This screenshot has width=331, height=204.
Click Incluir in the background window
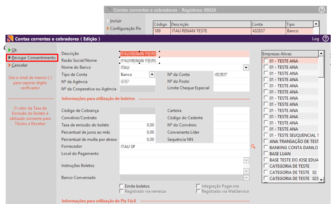pyautogui.click(x=116, y=21)
